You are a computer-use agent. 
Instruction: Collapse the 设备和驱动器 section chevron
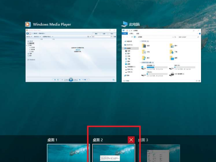(x=140, y=63)
